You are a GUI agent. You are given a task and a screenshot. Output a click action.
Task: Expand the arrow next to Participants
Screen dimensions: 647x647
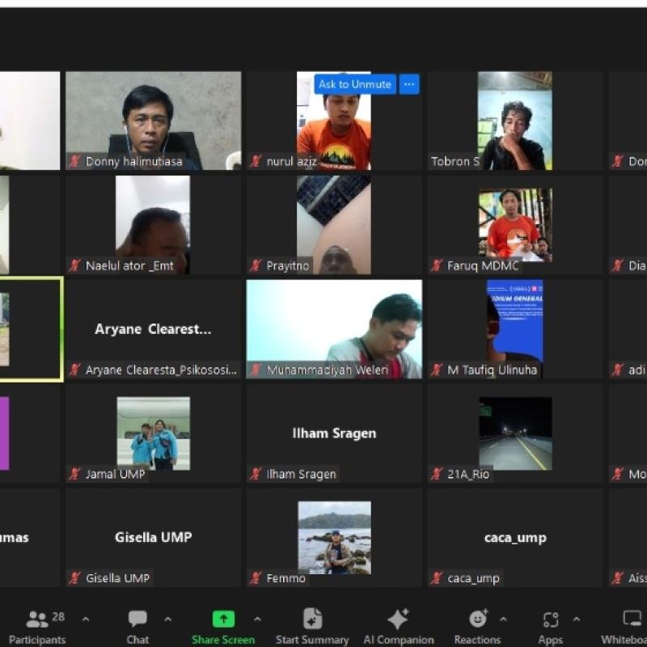86,620
